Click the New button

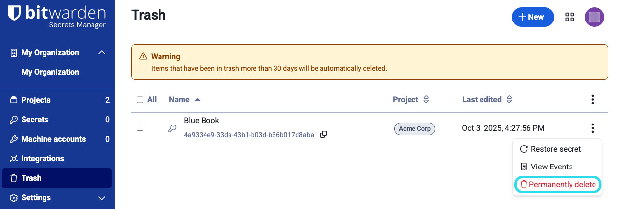click(x=532, y=17)
